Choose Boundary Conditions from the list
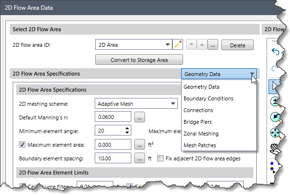Screen dimensions: 290x195 (219, 98)
